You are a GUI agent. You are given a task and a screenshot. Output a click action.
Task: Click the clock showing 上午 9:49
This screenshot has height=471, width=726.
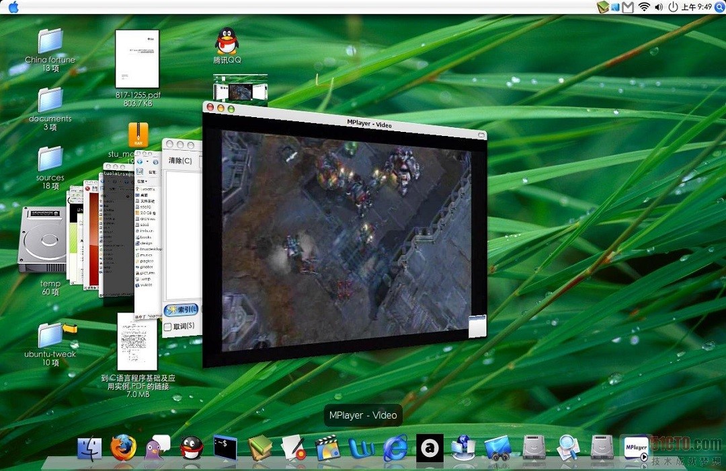coord(696,7)
